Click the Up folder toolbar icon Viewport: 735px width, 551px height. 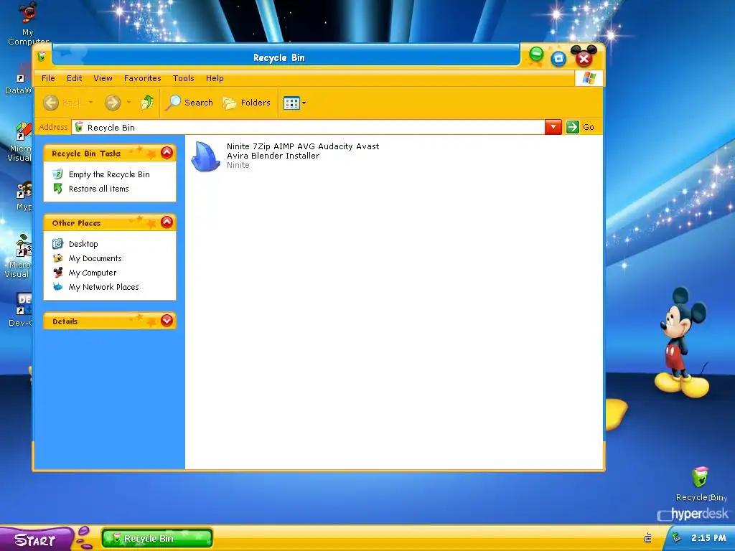[x=147, y=103]
